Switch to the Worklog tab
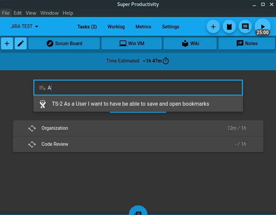The width and height of the screenshot is (276, 215). click(116, 27)
